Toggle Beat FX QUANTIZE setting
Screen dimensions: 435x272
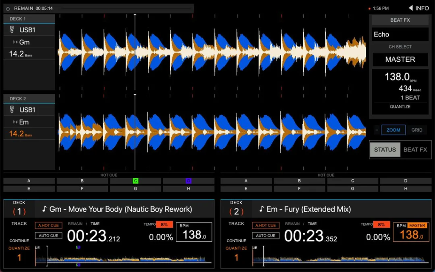[400, 107]
